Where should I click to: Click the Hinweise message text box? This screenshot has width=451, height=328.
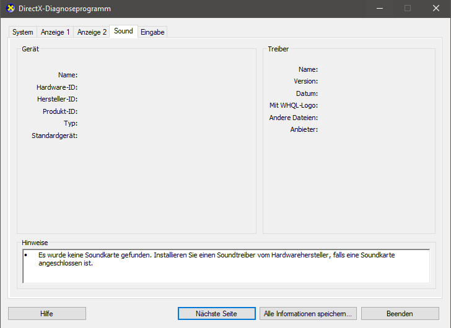pos(226,266)
